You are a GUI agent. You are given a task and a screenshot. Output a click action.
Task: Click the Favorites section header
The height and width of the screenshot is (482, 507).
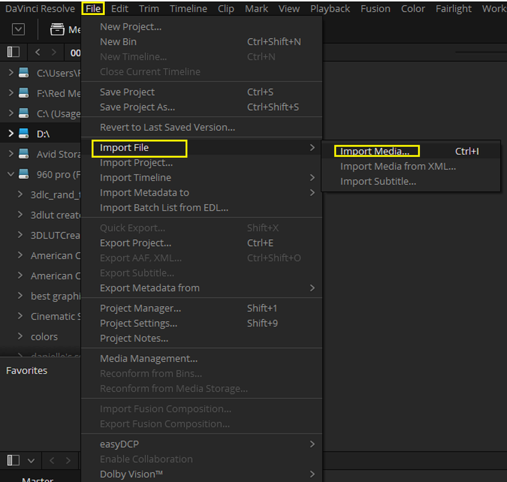pos(27,371)
